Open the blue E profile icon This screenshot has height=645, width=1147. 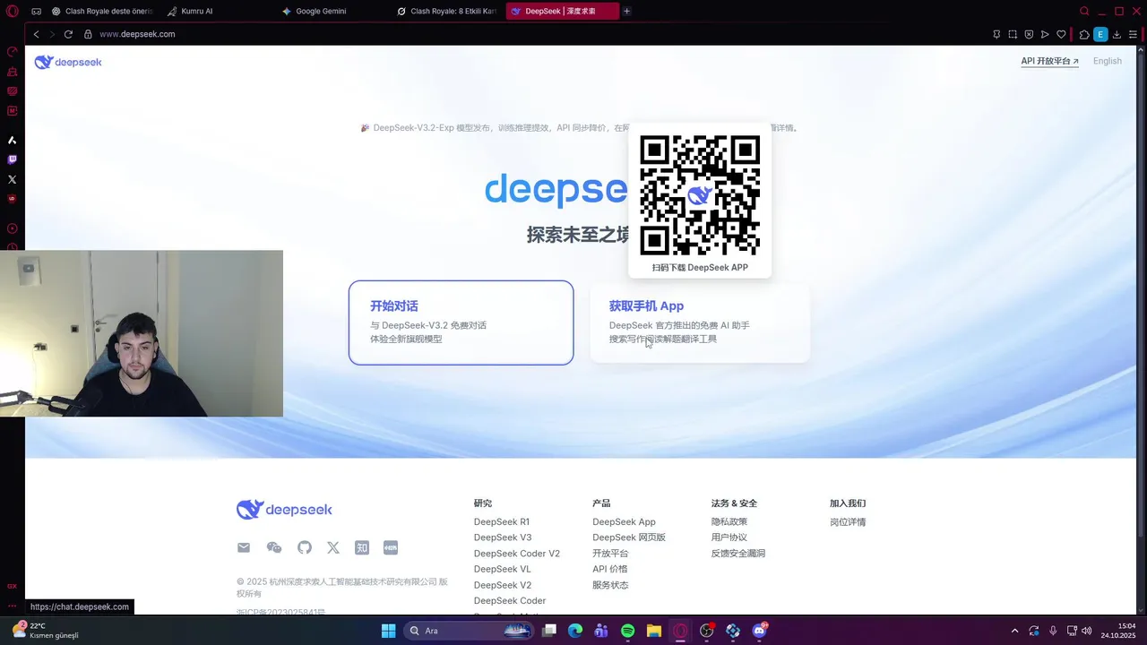[1100, 34]
